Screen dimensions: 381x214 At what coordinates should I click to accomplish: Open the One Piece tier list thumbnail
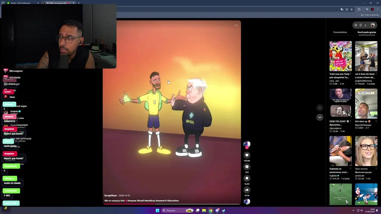tap(341, 56)
